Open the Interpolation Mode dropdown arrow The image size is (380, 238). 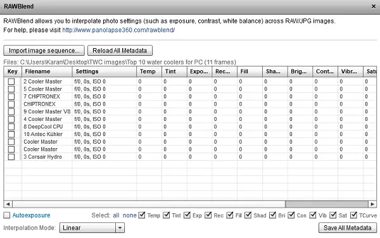point(120,228)
